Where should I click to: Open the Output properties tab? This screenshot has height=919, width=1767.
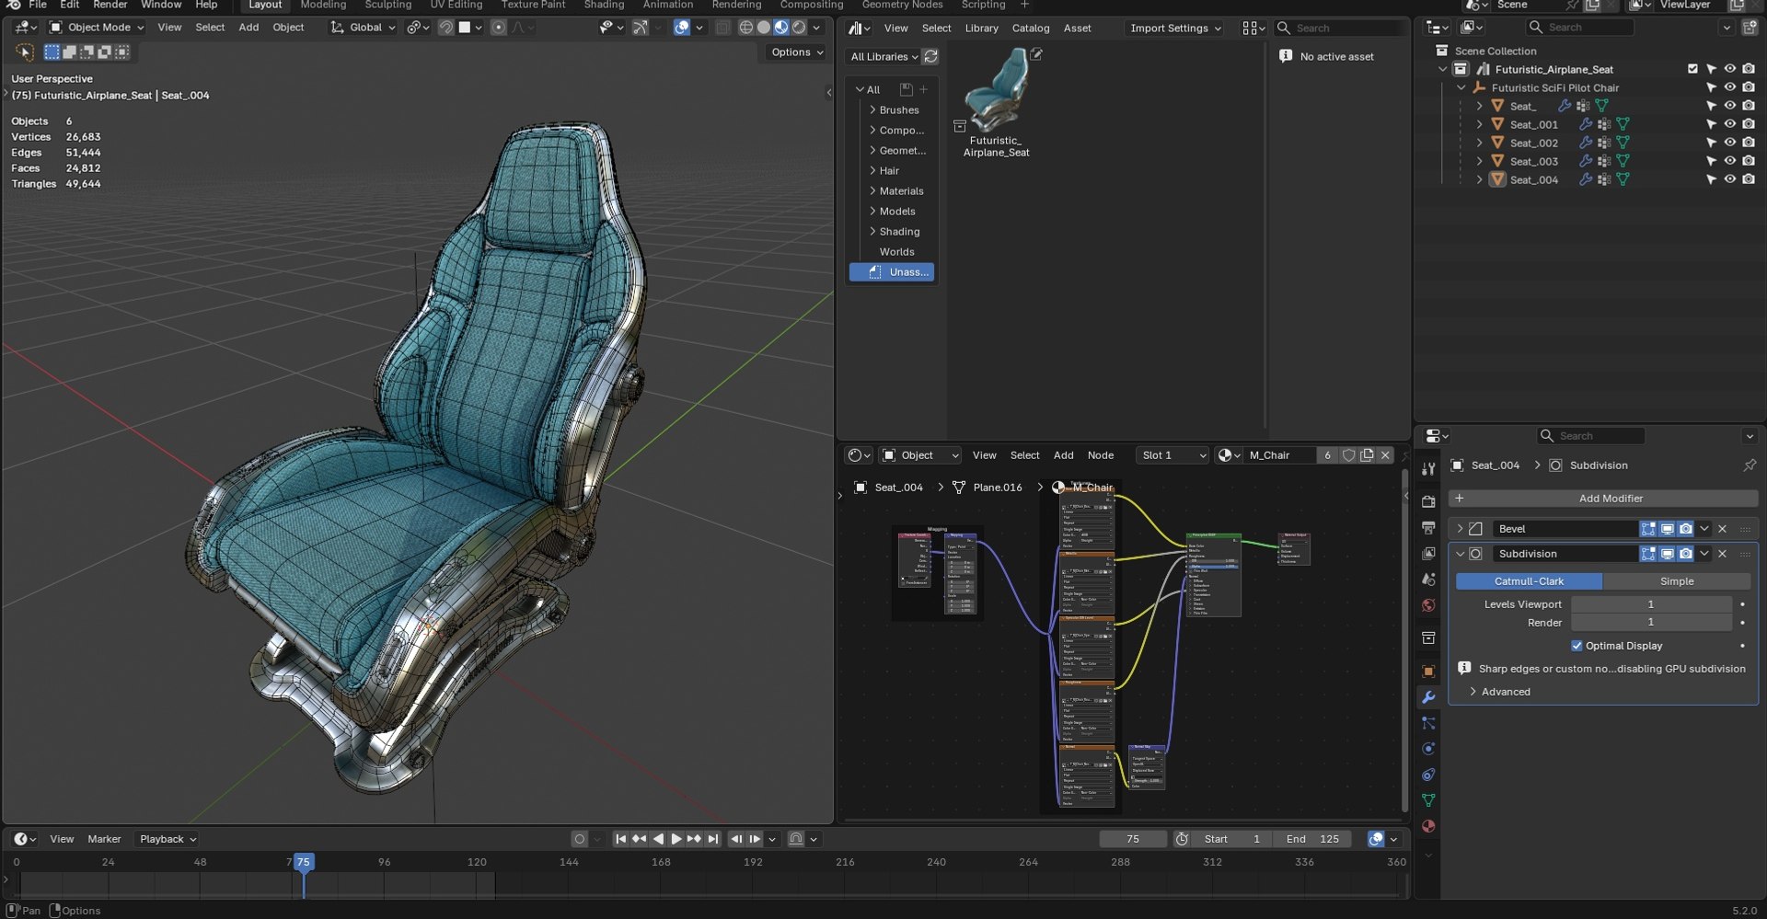[1428, 527]
